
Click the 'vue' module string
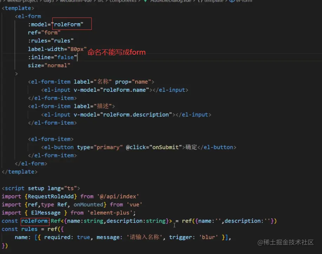(134, 205)
